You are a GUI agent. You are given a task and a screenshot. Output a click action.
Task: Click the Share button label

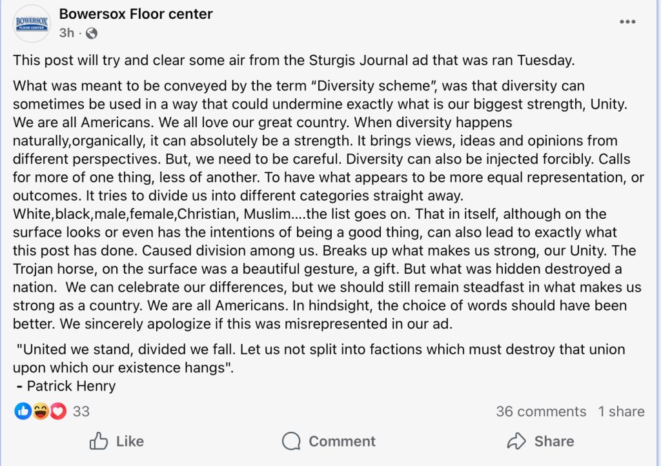tap(554, 441)
